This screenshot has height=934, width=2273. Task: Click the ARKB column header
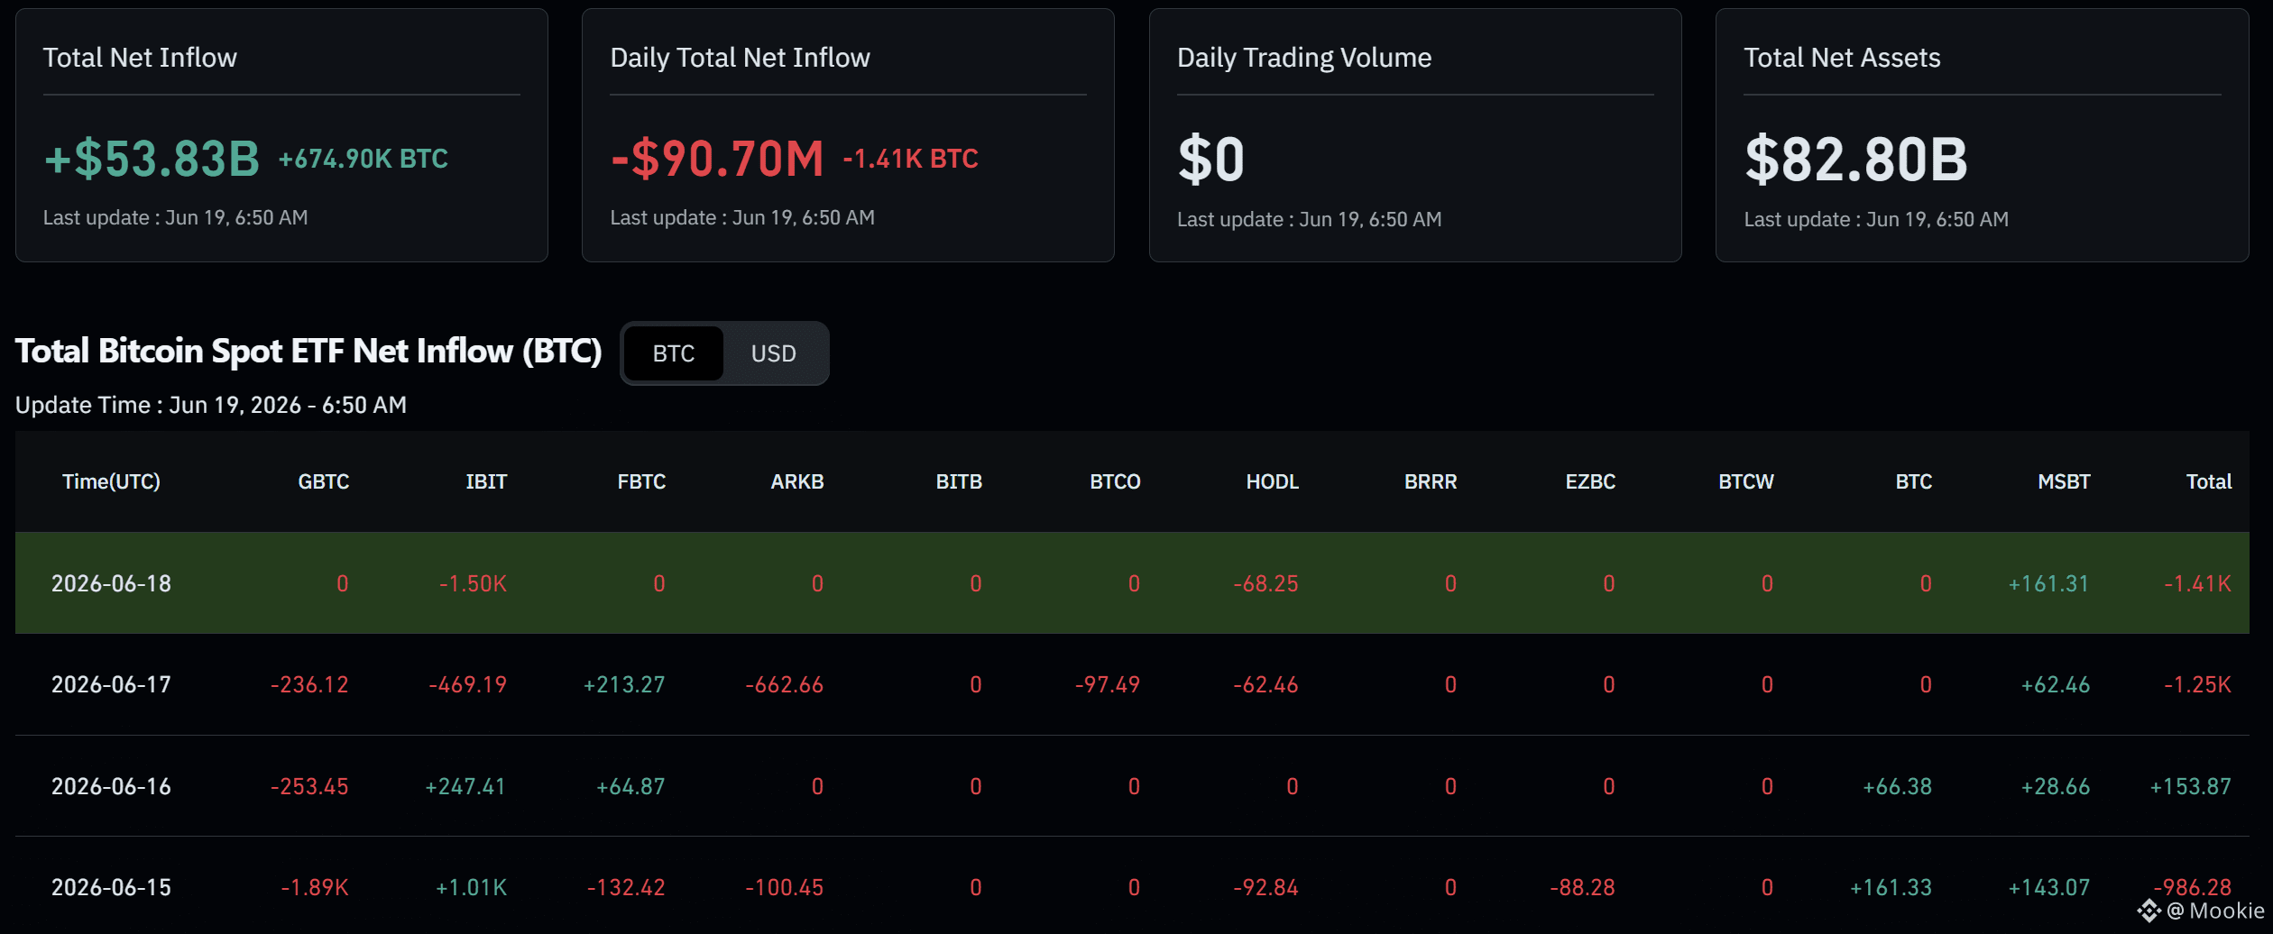tap(797, 481)
